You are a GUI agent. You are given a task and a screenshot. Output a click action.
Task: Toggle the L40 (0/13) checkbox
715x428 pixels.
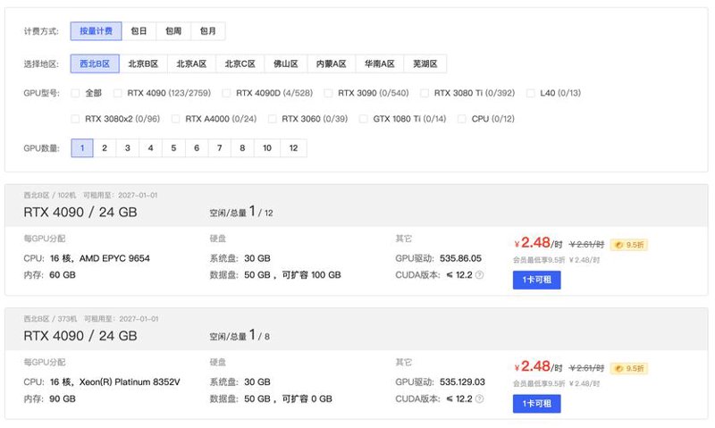(530, 93)
